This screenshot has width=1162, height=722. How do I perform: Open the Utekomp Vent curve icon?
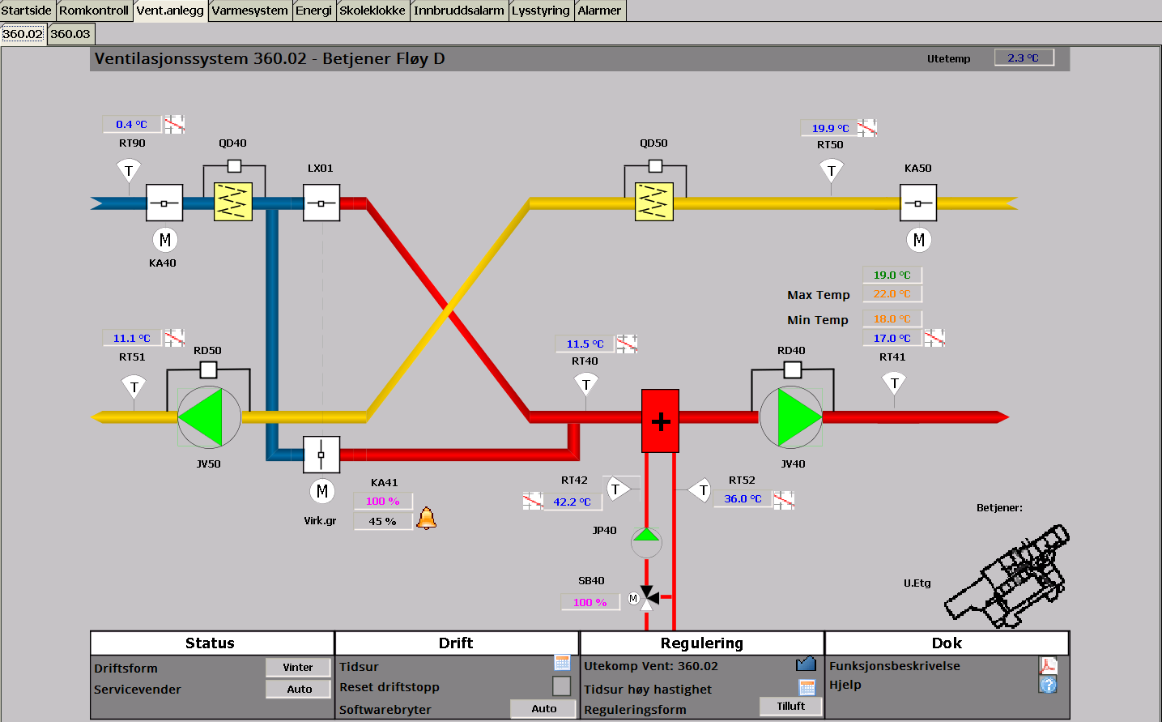tap(806, 664)
